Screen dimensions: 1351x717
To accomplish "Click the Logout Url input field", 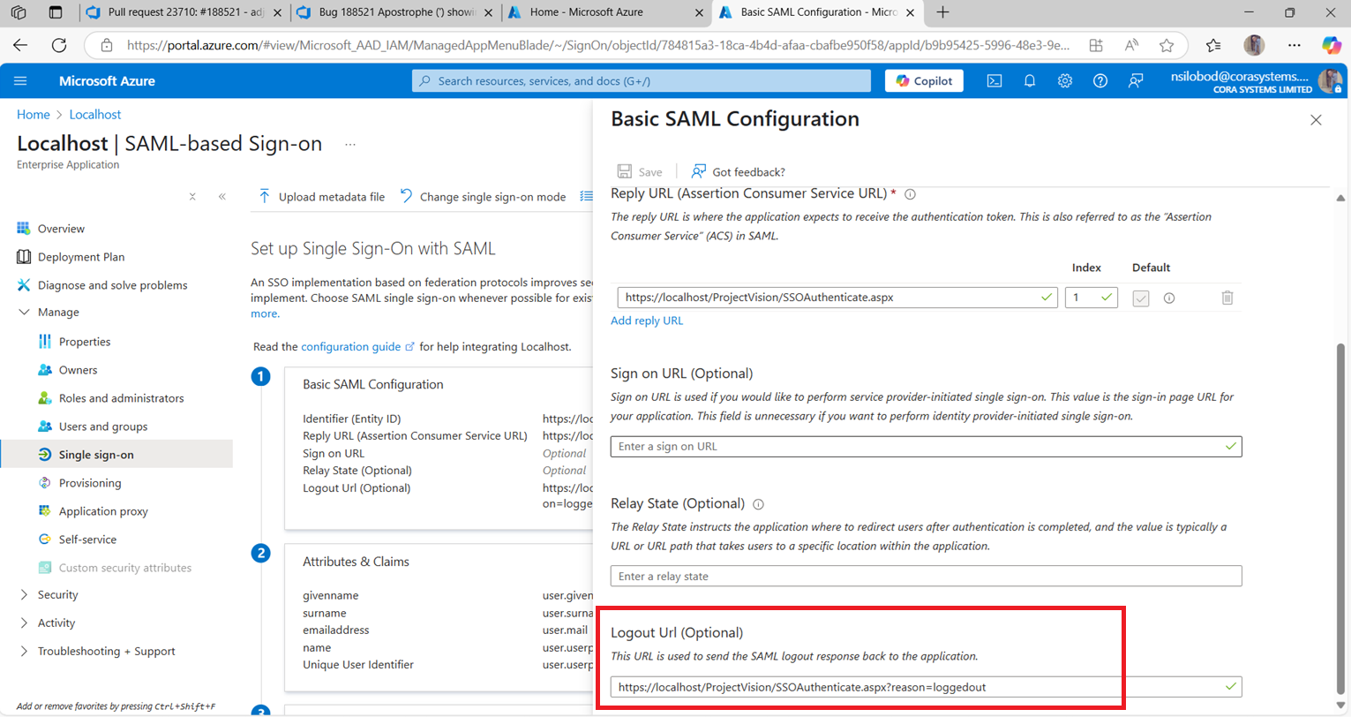I will click(x=926, y=686).
